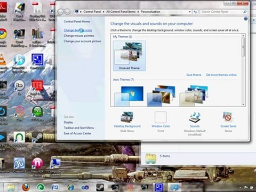Select the Unsaved Theme thumbnail
Image resolution: width=256 pixels, height=192 pixels.
point(129,56)
